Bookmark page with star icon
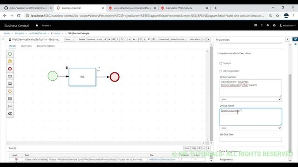298x167 pixels. point(278,16)
